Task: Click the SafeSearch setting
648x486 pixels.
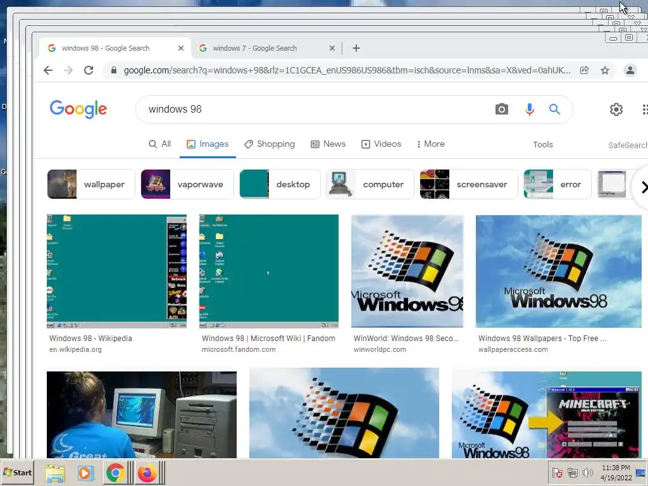Action: pyautogui.click(x=628, y=145)
